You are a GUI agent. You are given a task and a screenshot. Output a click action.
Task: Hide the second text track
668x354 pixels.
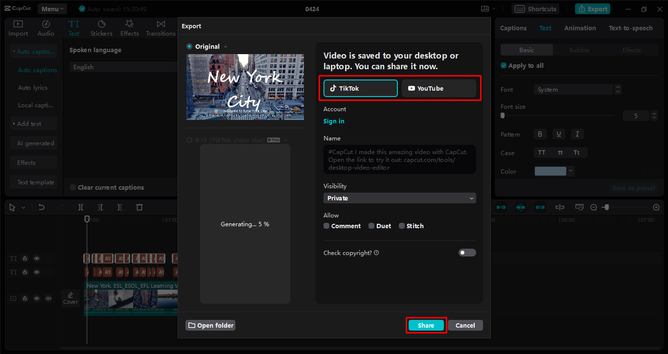coord(37,272)
